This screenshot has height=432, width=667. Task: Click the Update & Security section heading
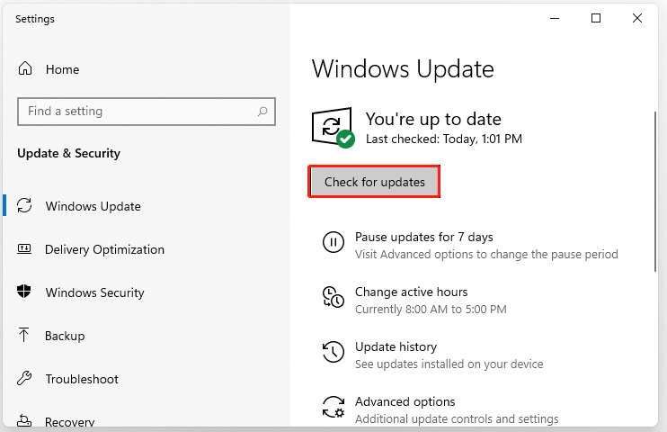pos(68,153)
